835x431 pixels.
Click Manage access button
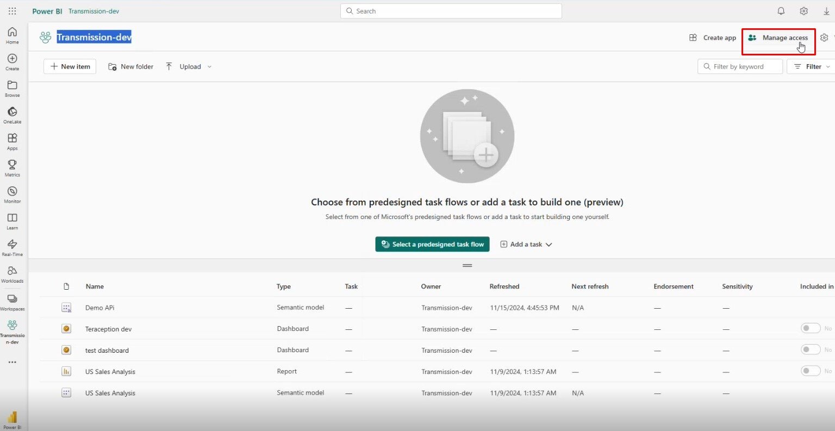point(778,38)
